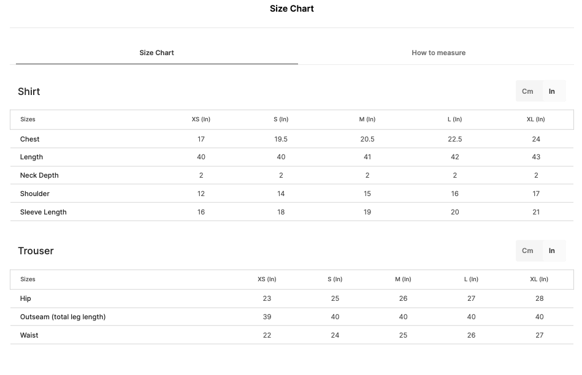582x375 pixels.
Task: Switch Trouser measurements to In
Action: coord(552,251)
